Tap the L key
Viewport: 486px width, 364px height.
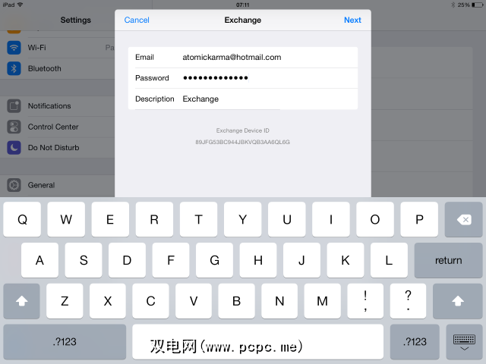coord(389,260)
